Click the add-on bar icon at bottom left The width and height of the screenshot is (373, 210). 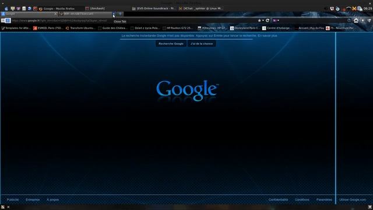2,207
